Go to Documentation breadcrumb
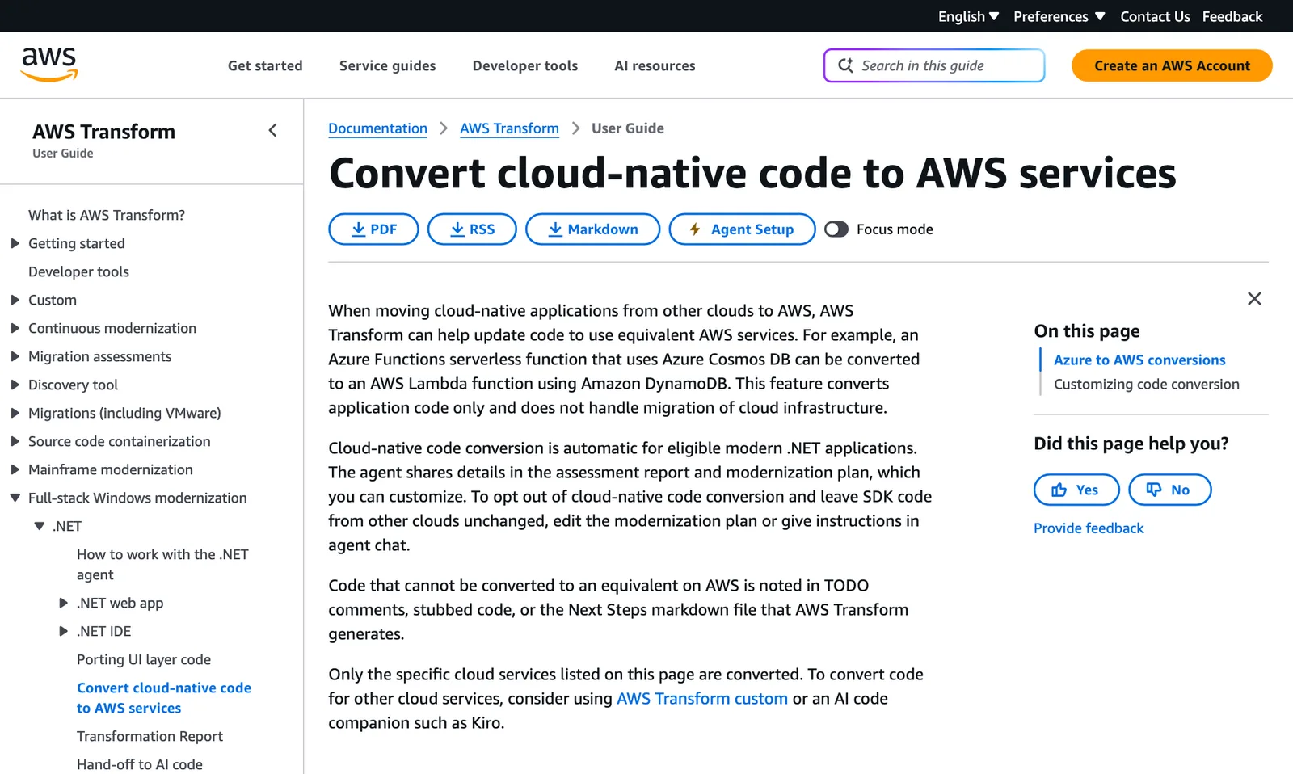 [377, 128]
